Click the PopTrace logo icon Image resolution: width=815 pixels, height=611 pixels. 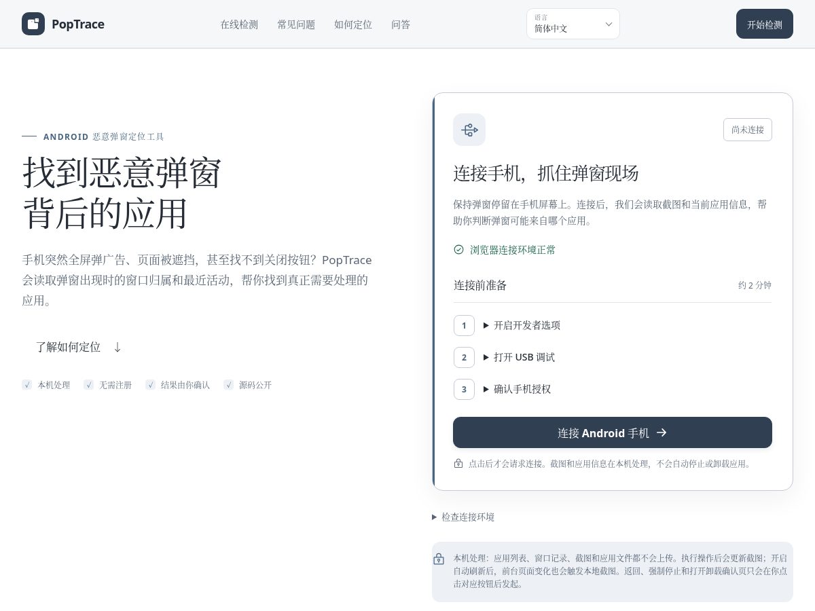33,24
